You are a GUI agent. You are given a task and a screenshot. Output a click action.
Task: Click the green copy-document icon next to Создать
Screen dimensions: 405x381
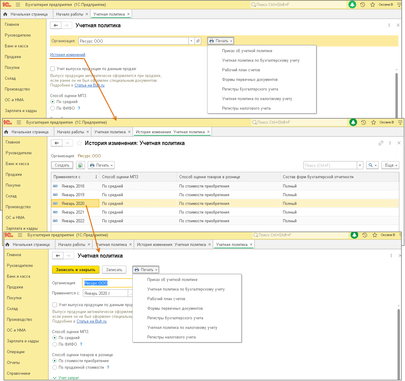80,165
